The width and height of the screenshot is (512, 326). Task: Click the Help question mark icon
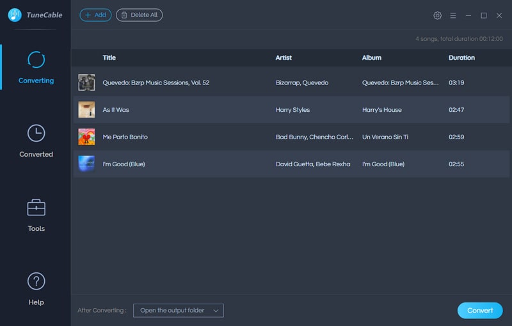[36, 281]
